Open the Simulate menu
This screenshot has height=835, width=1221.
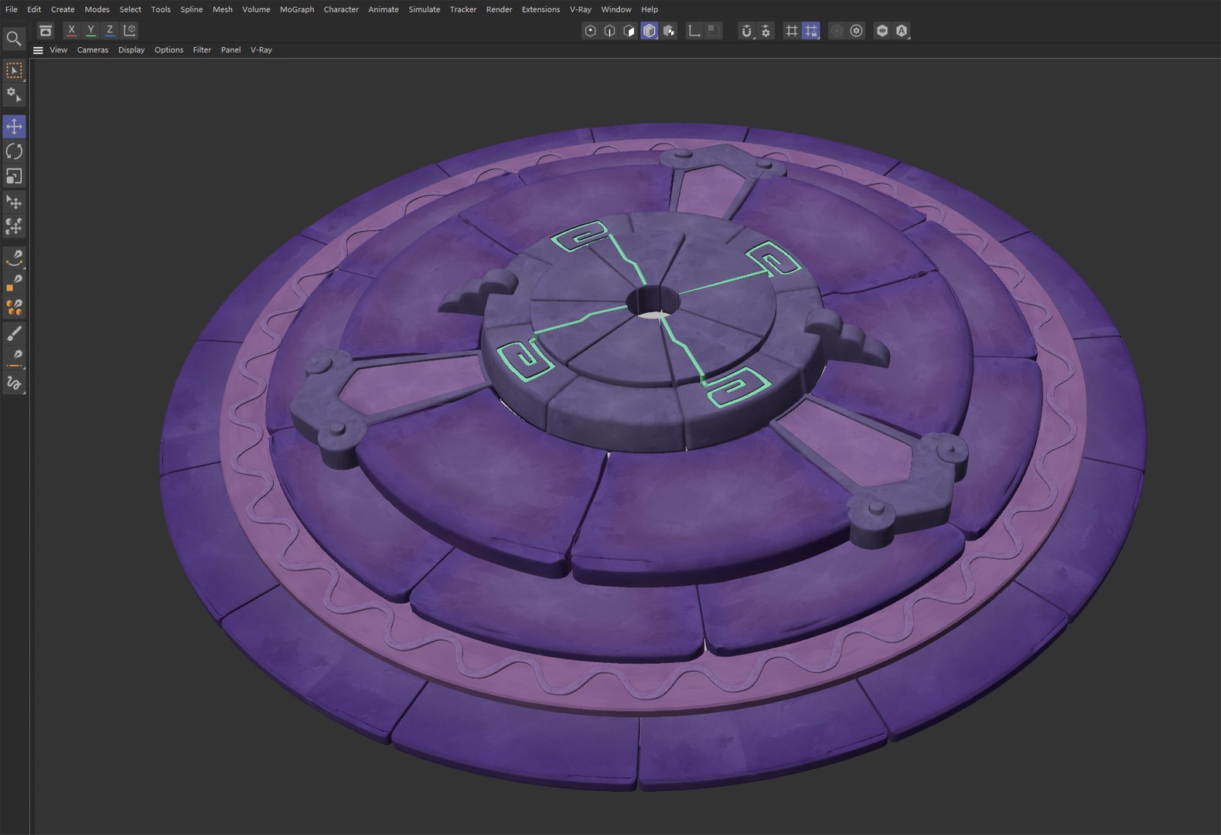[425, 9]
